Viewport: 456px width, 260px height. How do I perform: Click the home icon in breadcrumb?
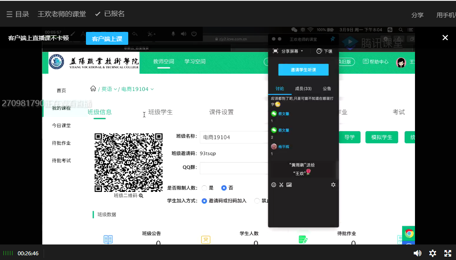tap(93, 89)
